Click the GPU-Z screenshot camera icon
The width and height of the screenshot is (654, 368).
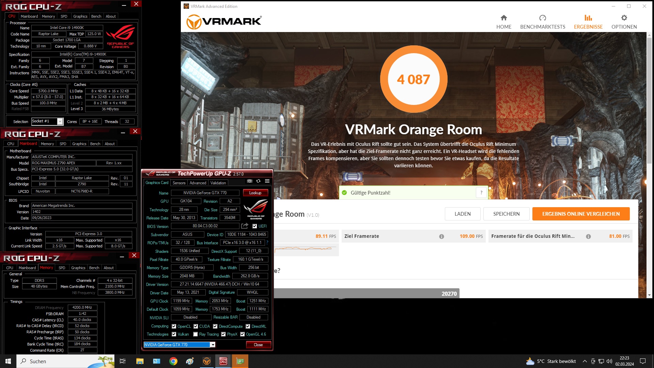250,181
